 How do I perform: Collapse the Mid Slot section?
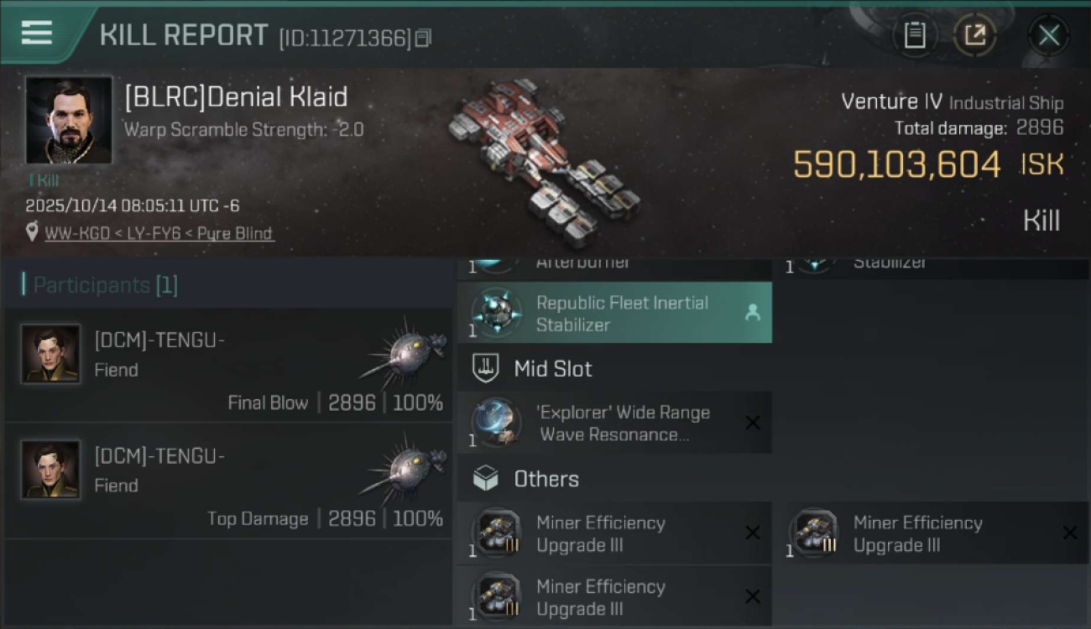(552, 368)
